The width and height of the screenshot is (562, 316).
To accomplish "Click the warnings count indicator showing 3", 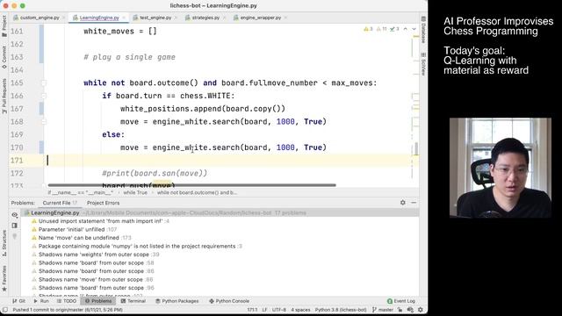I will pyautogui.click(x=368, y=29).
